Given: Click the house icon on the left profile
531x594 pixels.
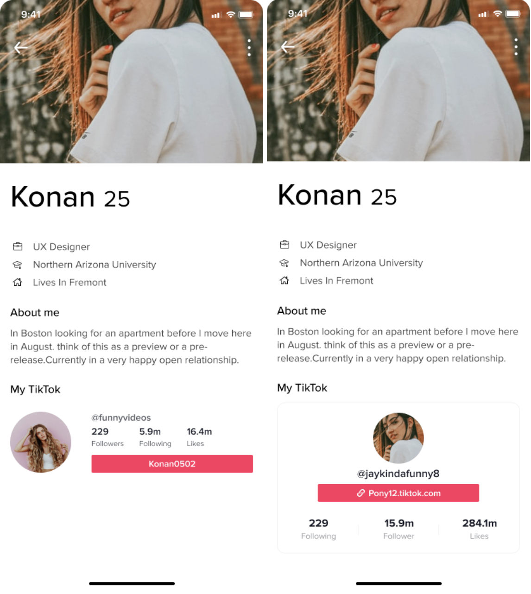Looking at the screenshot, I should pos(18,282).
